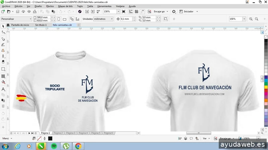The width and height of the screenshot is (268, 150).
Task: Switch to the Sin título-1 document tab
Action: point(41,25)
